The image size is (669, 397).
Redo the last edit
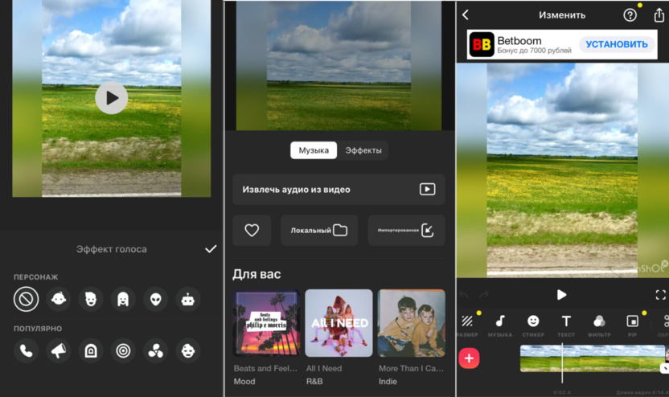coord(484,295)
